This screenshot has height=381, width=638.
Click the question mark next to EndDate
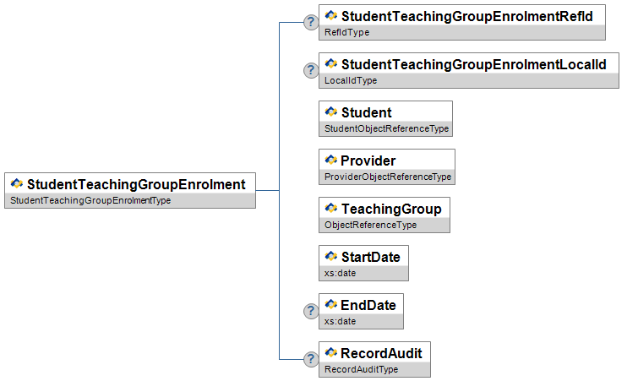coord(311,311)
